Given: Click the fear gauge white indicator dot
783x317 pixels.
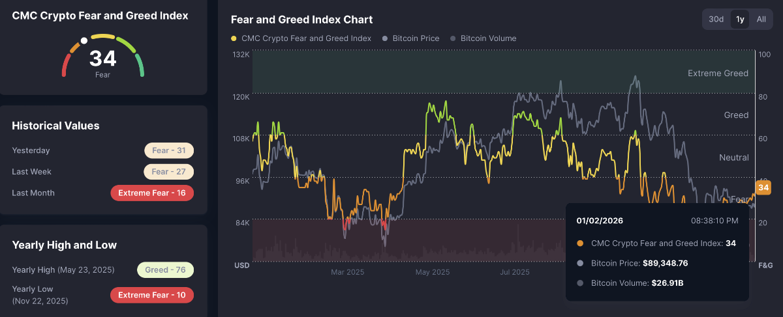Looking at the screenshot, I should click(84, 41).
